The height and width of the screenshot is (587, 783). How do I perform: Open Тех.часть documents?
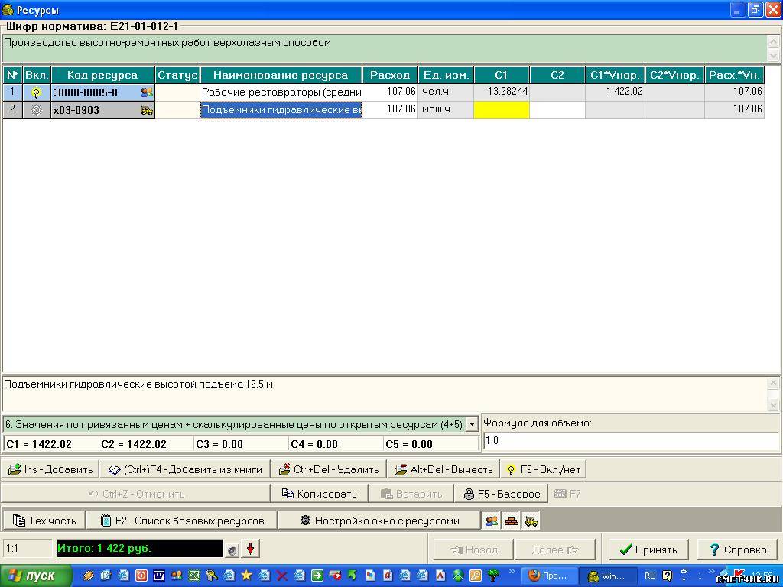pyautogui.click(x=44, y=521)
